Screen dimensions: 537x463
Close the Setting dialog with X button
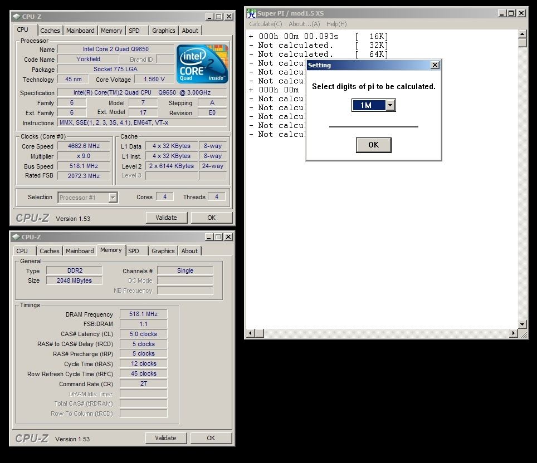click(x=435, y=65)
